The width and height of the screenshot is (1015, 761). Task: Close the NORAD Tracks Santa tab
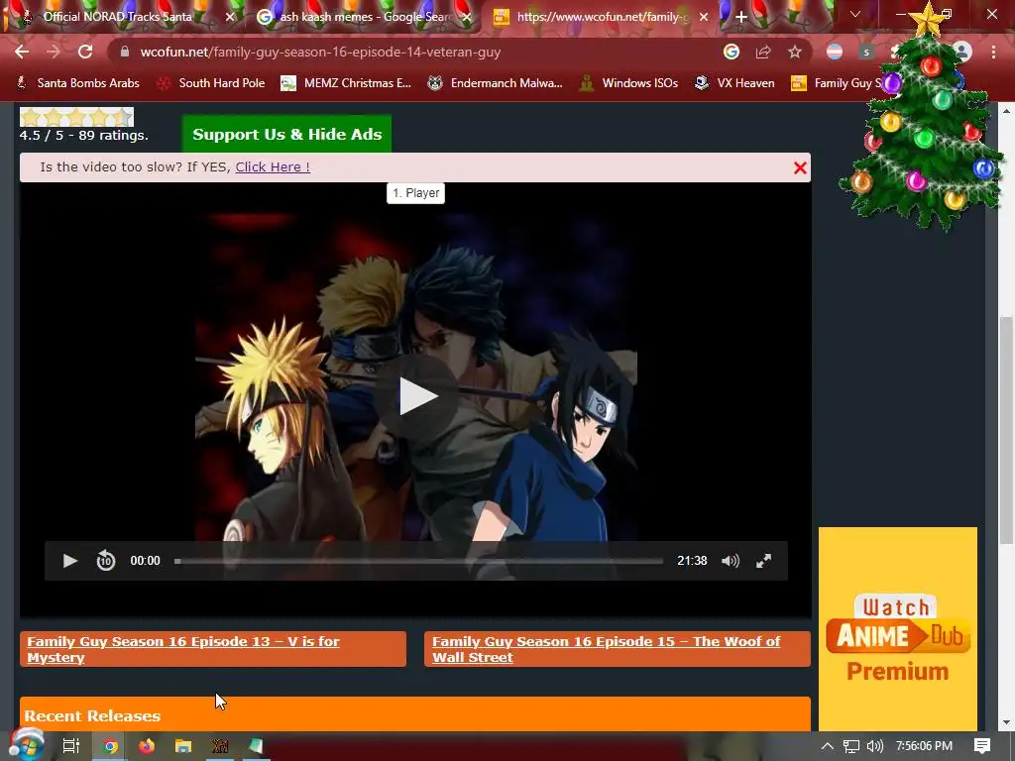230,18
